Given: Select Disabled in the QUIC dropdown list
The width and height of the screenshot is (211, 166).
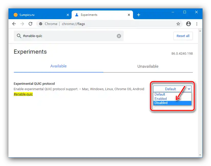Looking at the screenshot, I should 172,103.
